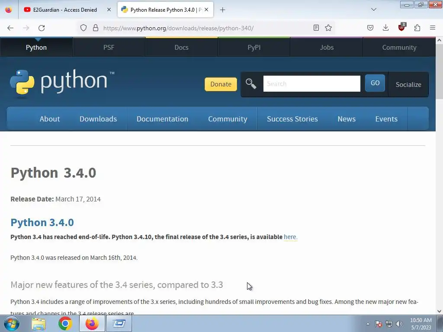This screenshot has width=443, height=332.
Task: Focus the python.org URL address bar
Action: point(178,28)
